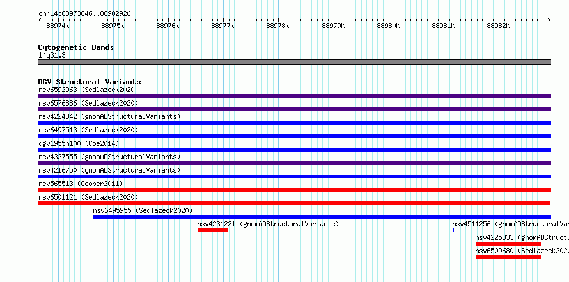Select the red bar under nsv6501121
569x282 pixels.
tap(294, 203)
